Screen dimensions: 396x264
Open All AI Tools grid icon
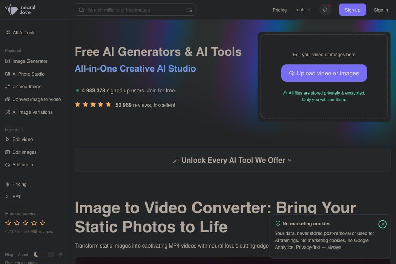pyautogui.click(x=8, y=33)
